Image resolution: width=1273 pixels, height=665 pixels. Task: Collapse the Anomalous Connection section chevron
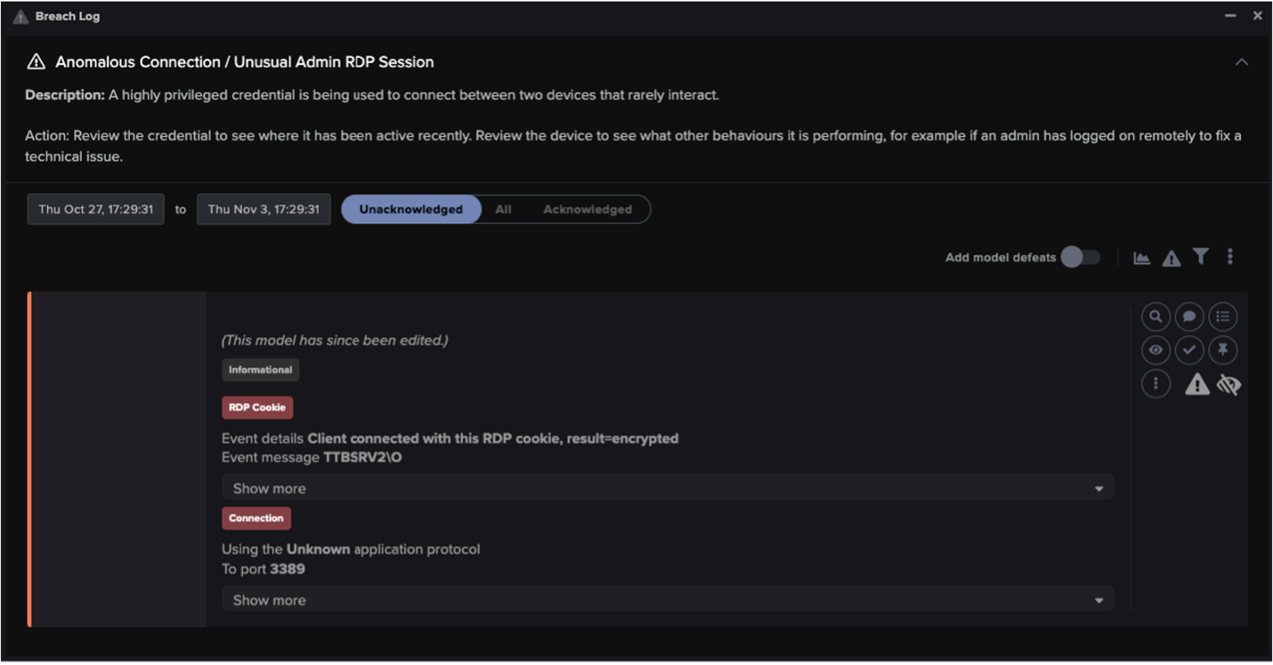click(x=1242, y=61)
